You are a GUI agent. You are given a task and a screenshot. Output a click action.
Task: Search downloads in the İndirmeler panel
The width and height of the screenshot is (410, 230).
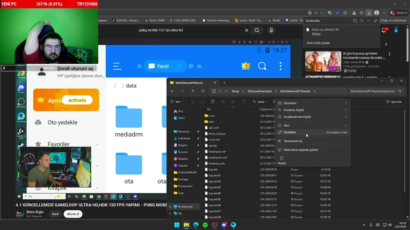click(x=362, y=20)
